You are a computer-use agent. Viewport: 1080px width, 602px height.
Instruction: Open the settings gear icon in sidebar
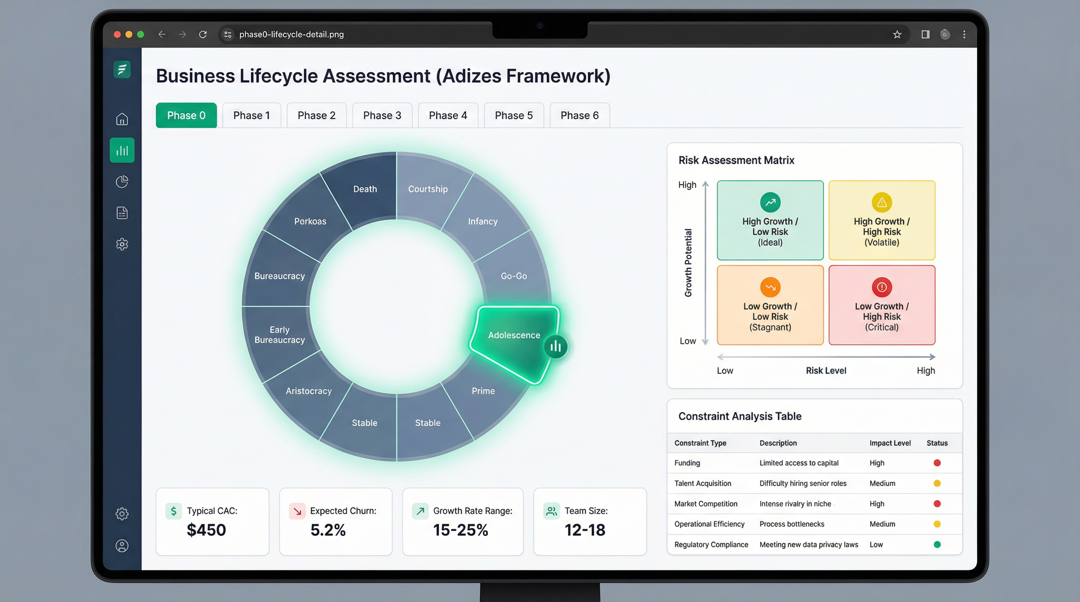click(122, 244)
